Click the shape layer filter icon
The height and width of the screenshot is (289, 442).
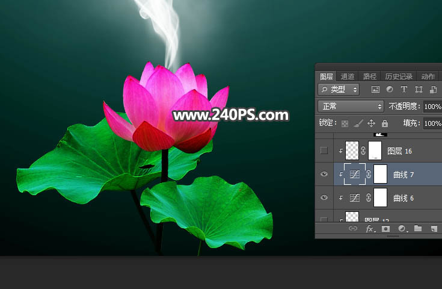click(x=419, y=89)
